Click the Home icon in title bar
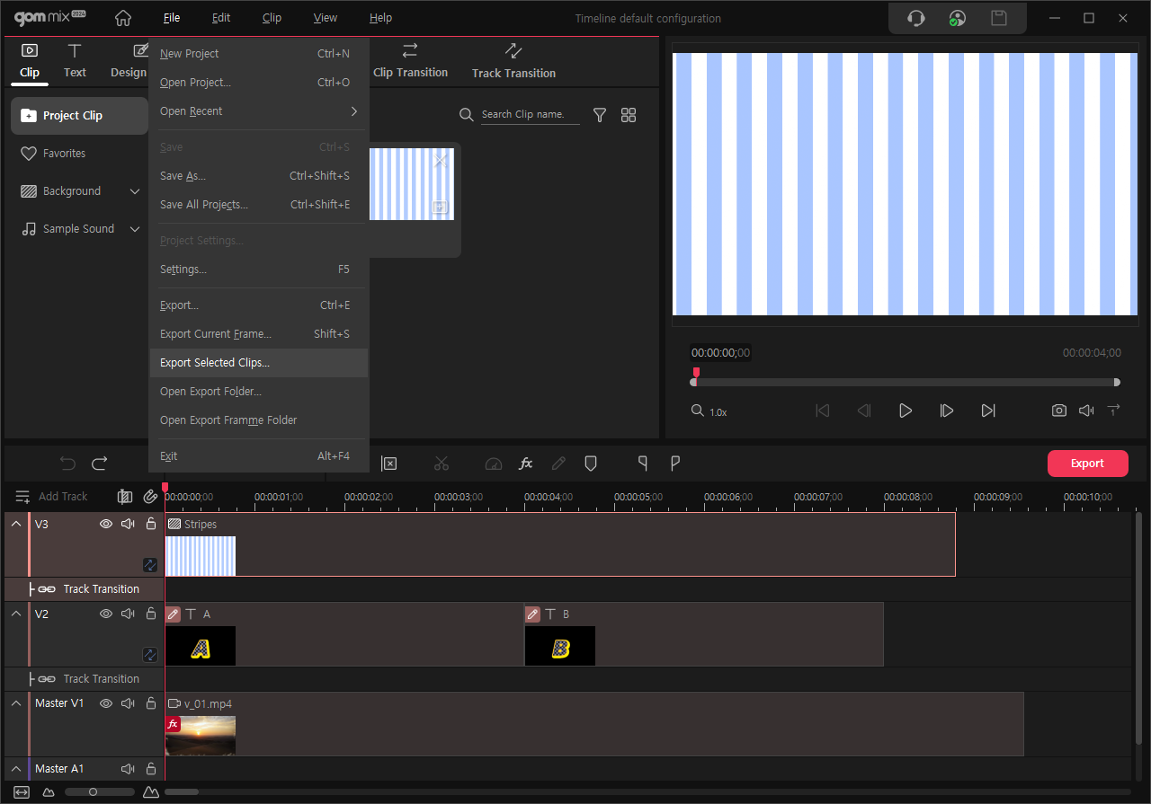1151x804 pixels. [123, 18]
